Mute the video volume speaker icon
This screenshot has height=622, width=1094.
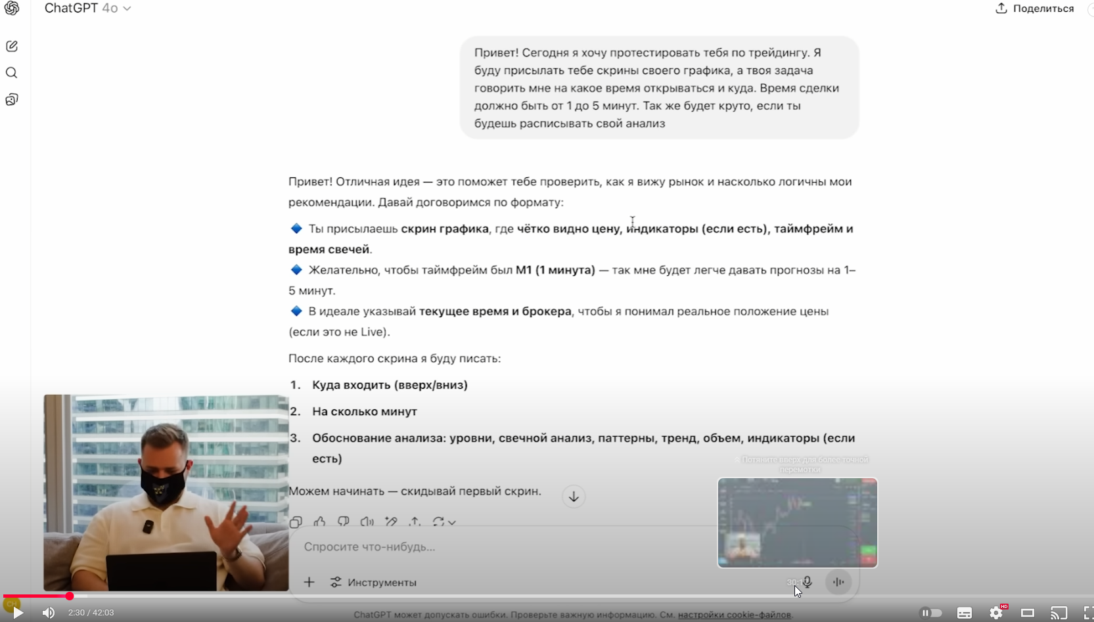(49, 613)
